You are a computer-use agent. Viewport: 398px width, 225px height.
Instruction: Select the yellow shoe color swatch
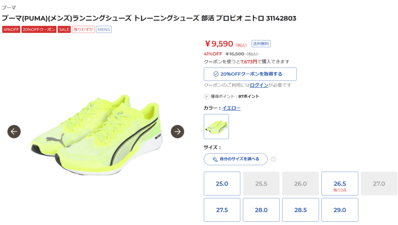(x=216, y=126)
